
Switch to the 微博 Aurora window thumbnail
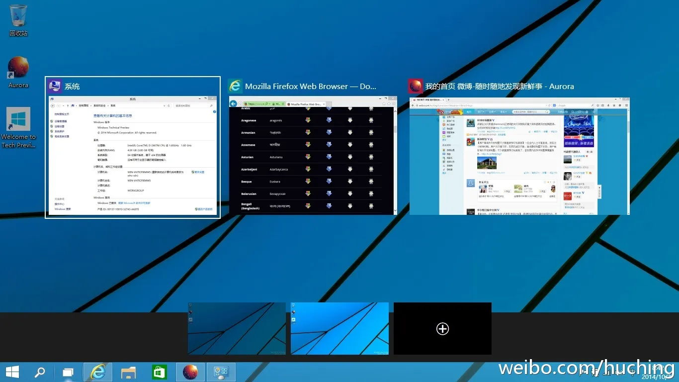519,156
